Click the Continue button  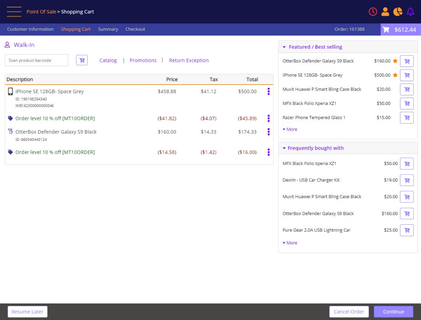(x=393, y=312)
